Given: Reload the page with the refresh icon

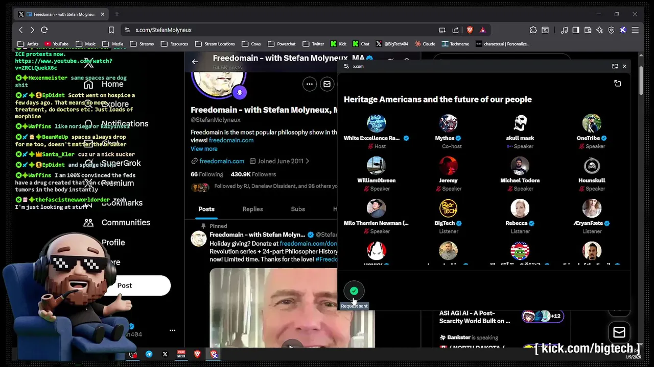Looking at the screenshot, I should [x=44, y=30].
